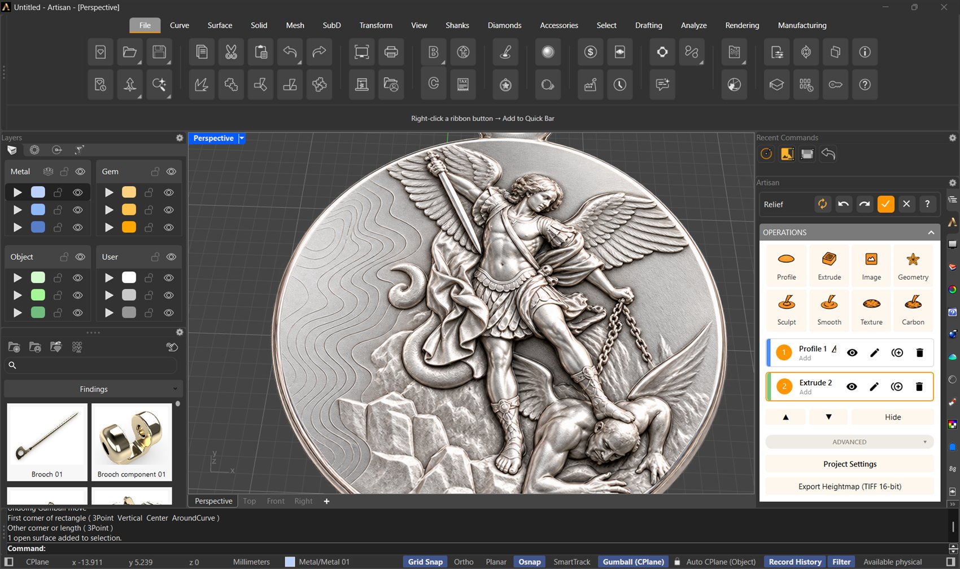Expand the first Object sublayer arrow
The height and width of the screenshot is (569, 960).
(x=18, y=278)
